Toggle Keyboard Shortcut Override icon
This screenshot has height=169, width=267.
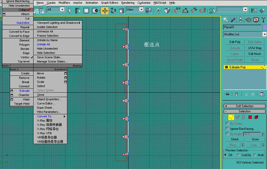tap(167, 11)
